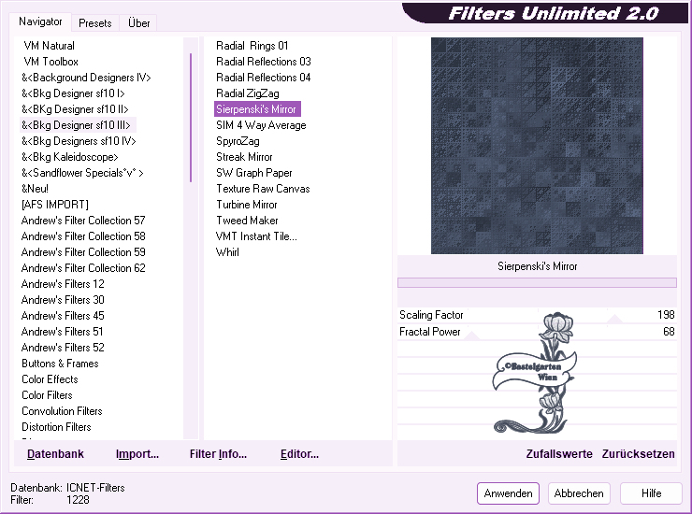
Task: Click the Import... button
Action: 137,453
